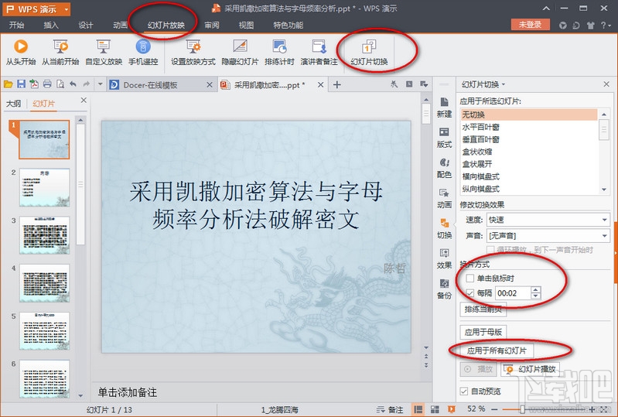Toggle 单击鼠标时 checkbox
618x417 pixels.
coord(469,279)
